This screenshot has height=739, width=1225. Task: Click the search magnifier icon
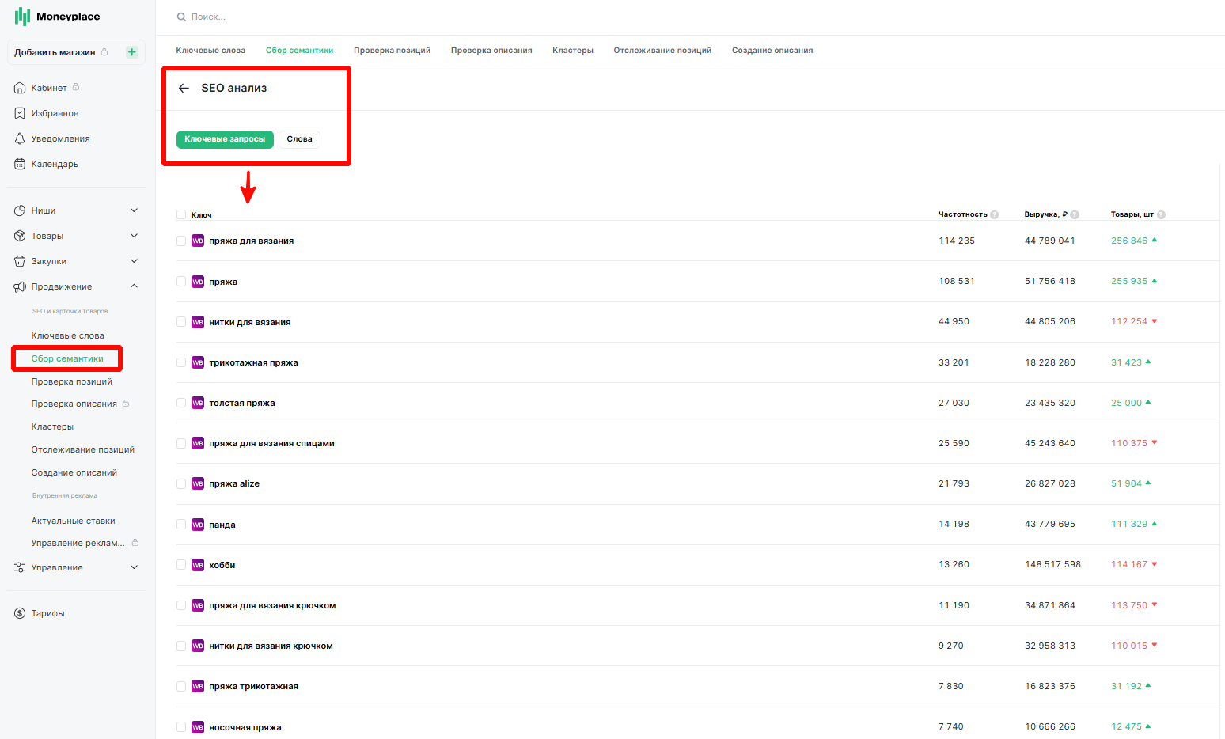(181, 17)
